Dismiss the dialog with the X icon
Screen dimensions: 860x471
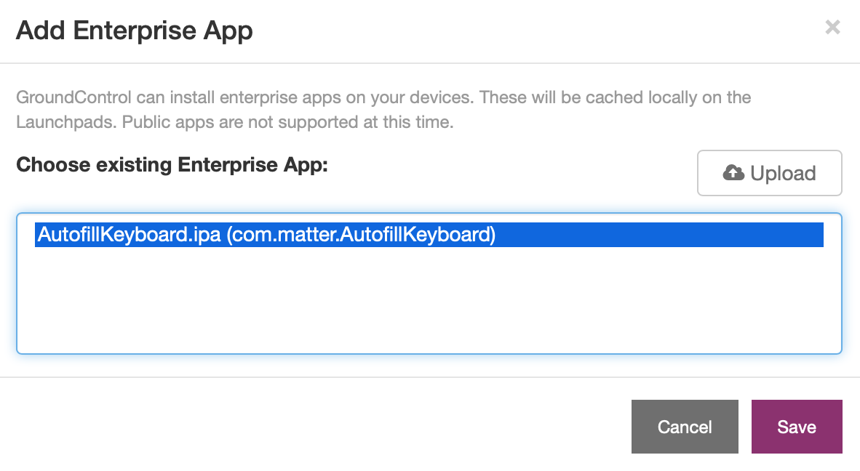tap(832, 27)
